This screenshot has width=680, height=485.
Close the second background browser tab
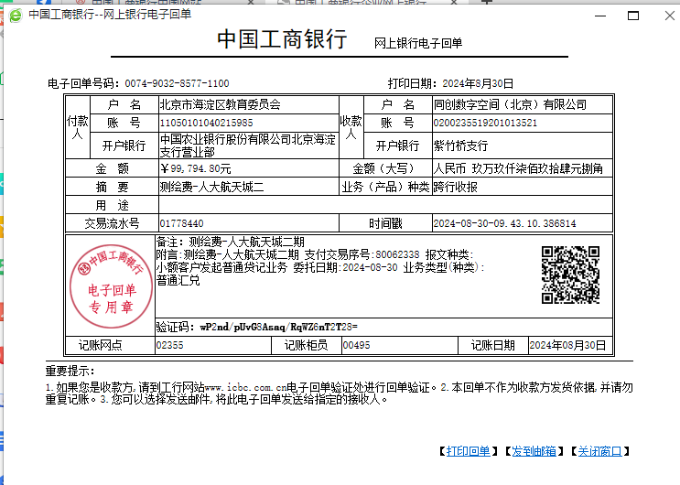[x=454, y=2]
